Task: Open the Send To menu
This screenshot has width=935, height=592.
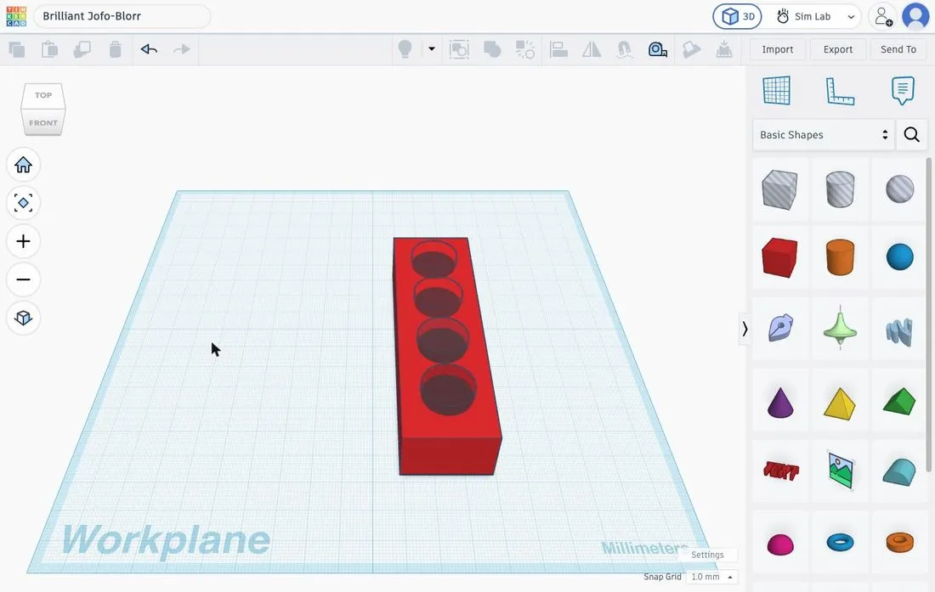Action: pyautogui.click(x=898, y=49)
